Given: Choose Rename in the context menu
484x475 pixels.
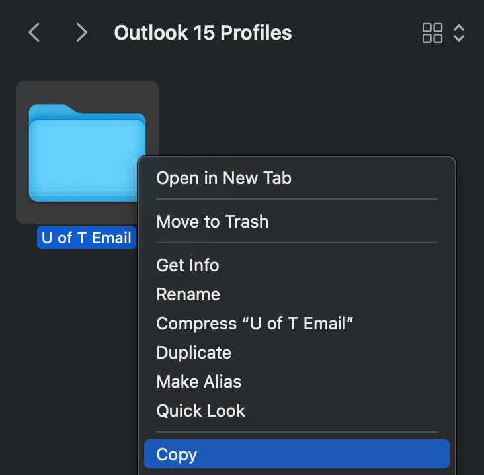Looking at the screenshot, I should [x=297, y=294].
